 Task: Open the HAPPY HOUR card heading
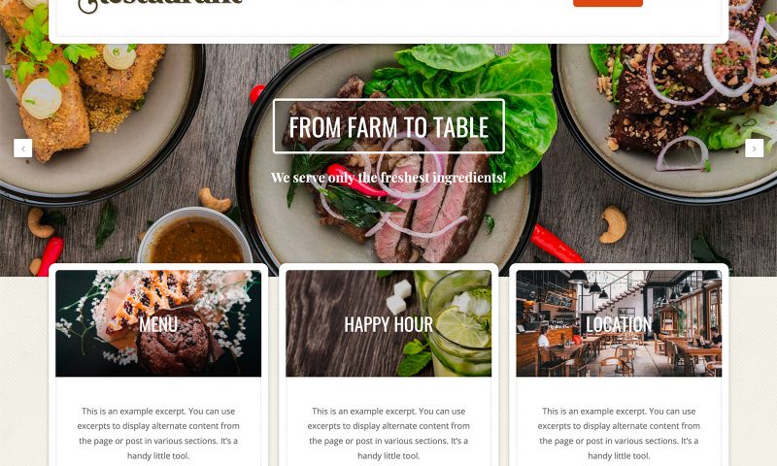pos(388,324)
